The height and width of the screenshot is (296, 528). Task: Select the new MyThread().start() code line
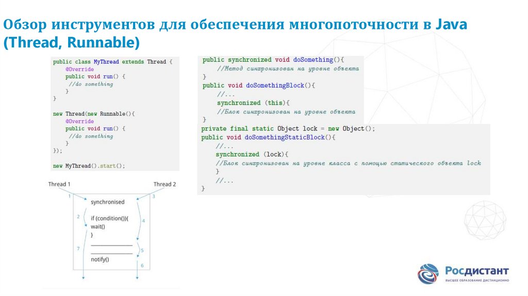pos(89,166)
